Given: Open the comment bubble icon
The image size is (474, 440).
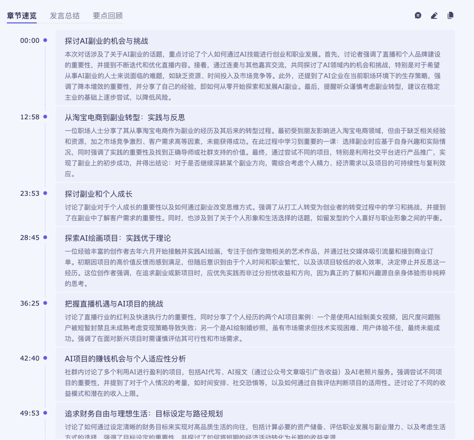Looking at the screenshot, I should [418, 15].
